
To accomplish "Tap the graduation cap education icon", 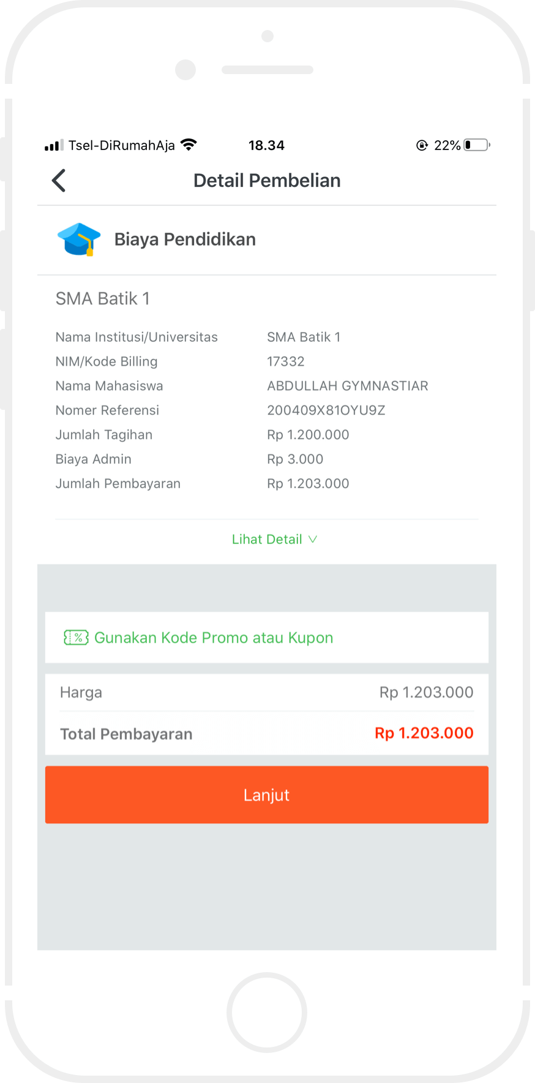I will coord(79,240).
